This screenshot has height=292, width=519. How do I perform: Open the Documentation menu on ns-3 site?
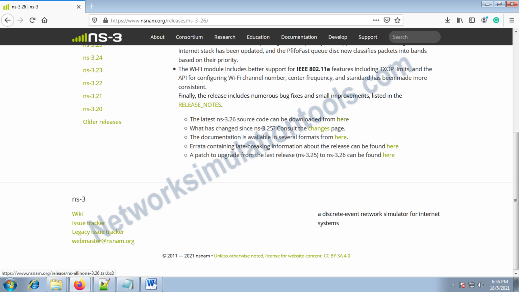[x=299, y=37]
